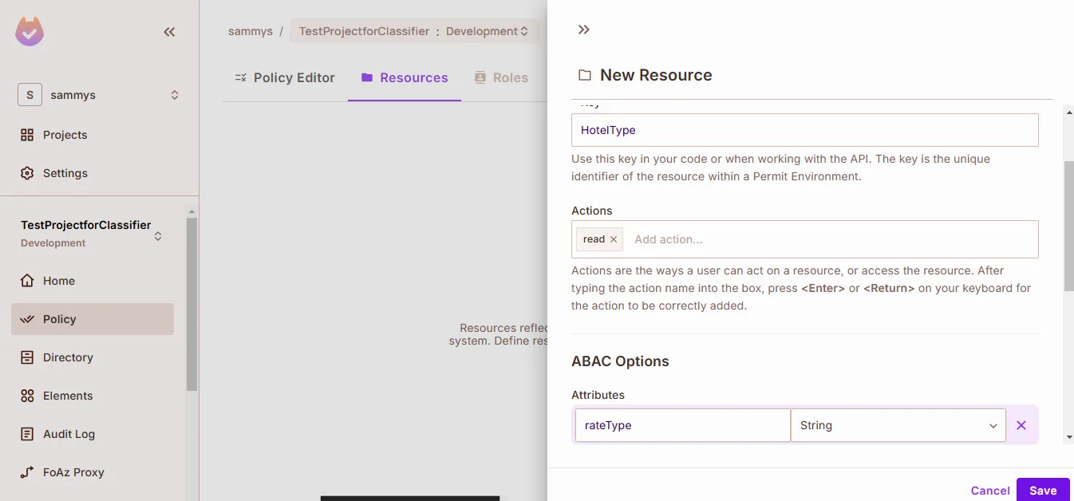Image resolution: width=1074 pixels, height=501 pixels.
Task: Open FoAz Proxy section
Action: (x=73, y=472)
